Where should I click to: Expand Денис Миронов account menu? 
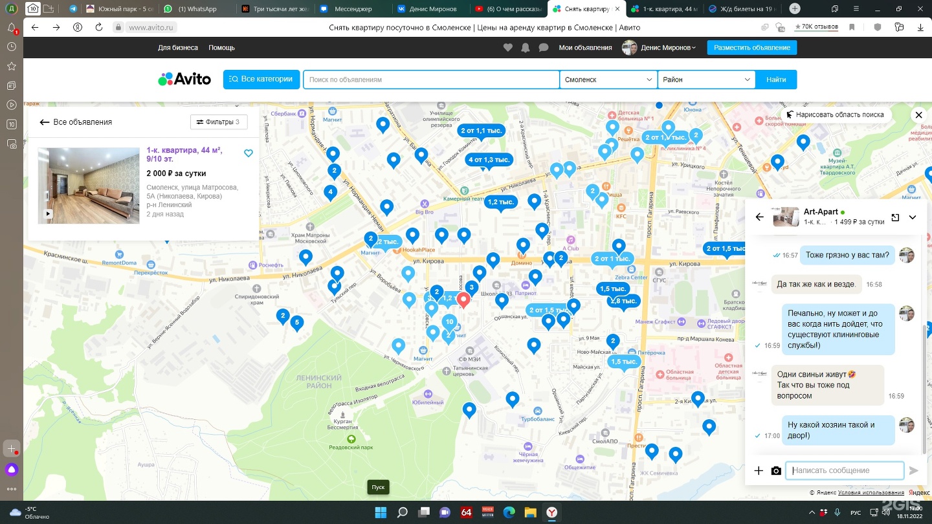(x=668, y=48)
